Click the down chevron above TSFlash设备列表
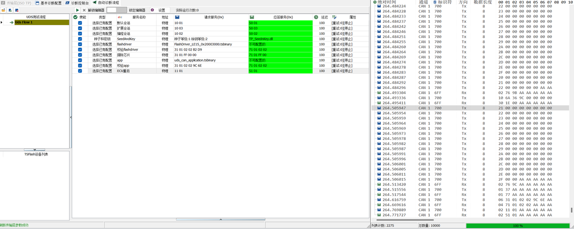Viewport: 574px width, 229px height. click(x=35, y=150)
